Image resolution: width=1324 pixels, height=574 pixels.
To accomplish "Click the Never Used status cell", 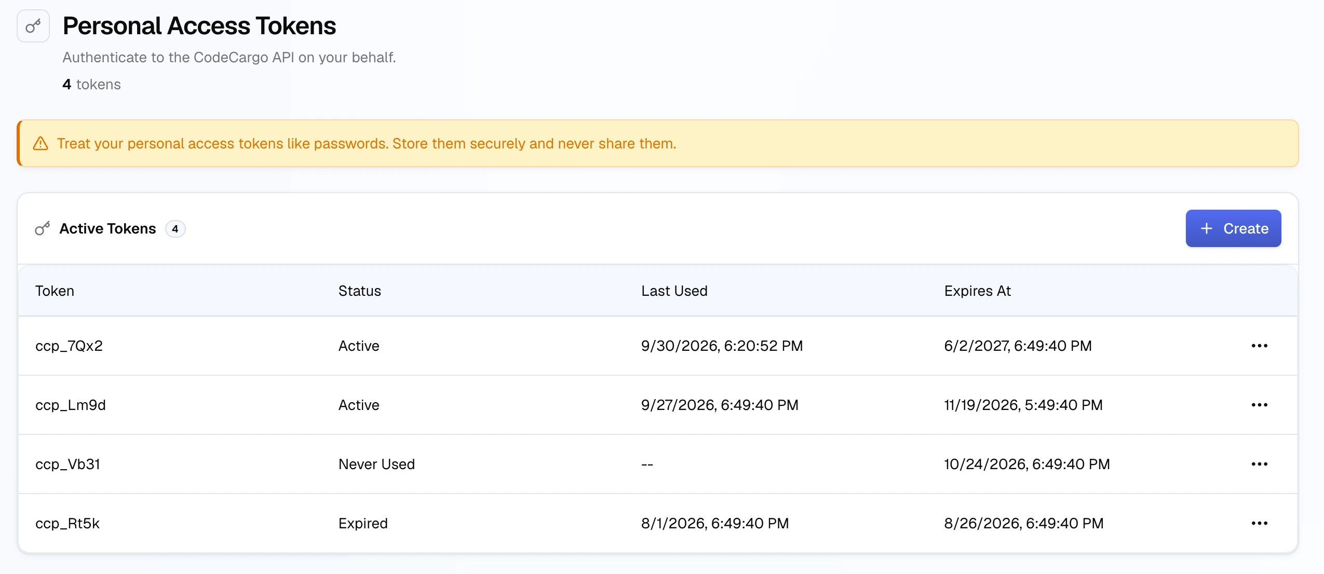I will tap(376, 464).
